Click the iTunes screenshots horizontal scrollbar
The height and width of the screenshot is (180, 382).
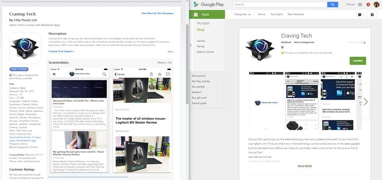88,177
